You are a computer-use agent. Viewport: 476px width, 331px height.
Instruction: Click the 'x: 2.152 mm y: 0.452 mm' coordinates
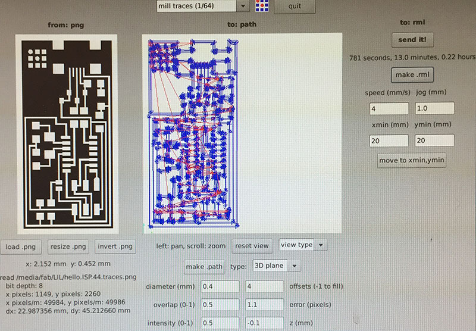pyautogui.click(x=68, y=264)
